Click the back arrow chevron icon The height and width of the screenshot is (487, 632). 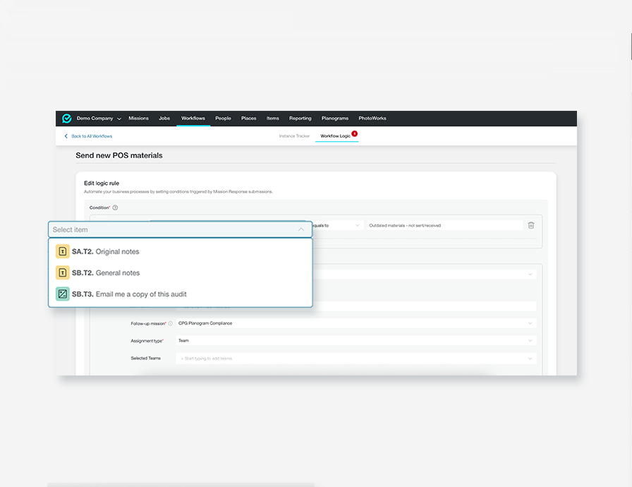(65, 136)
